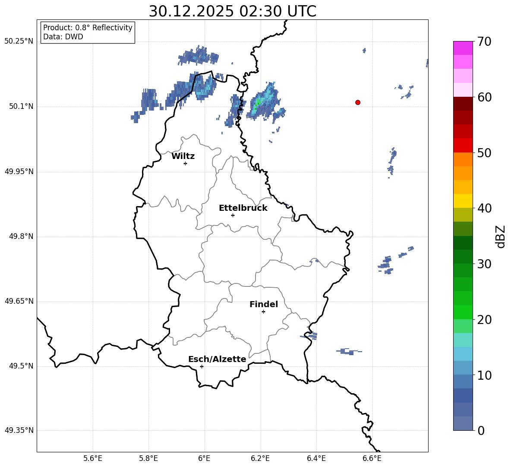This screenshot has width=511, height=467.
Task: Click the Ettelbruck station cross marker
Action: (233, 215)
